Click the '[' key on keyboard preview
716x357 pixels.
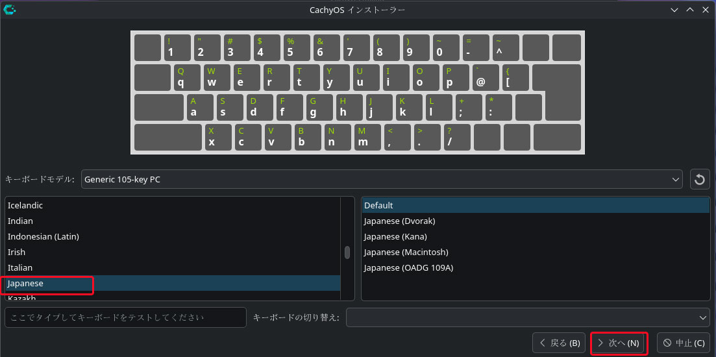pos(516,78)
